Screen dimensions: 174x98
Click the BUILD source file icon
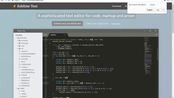tap(20, 62)
